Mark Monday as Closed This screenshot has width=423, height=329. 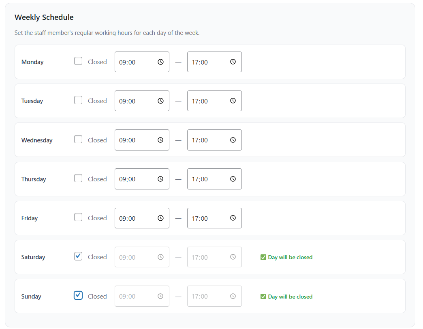point(78,61)
